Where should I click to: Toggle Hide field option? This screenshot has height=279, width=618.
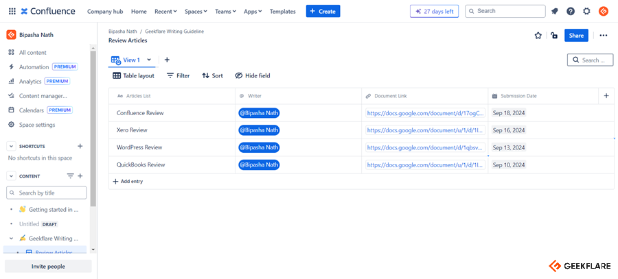click(x=253, y=75)
